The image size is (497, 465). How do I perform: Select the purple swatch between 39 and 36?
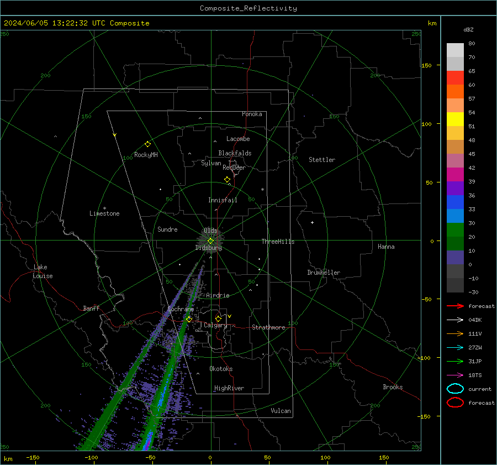tap(455, 188)
